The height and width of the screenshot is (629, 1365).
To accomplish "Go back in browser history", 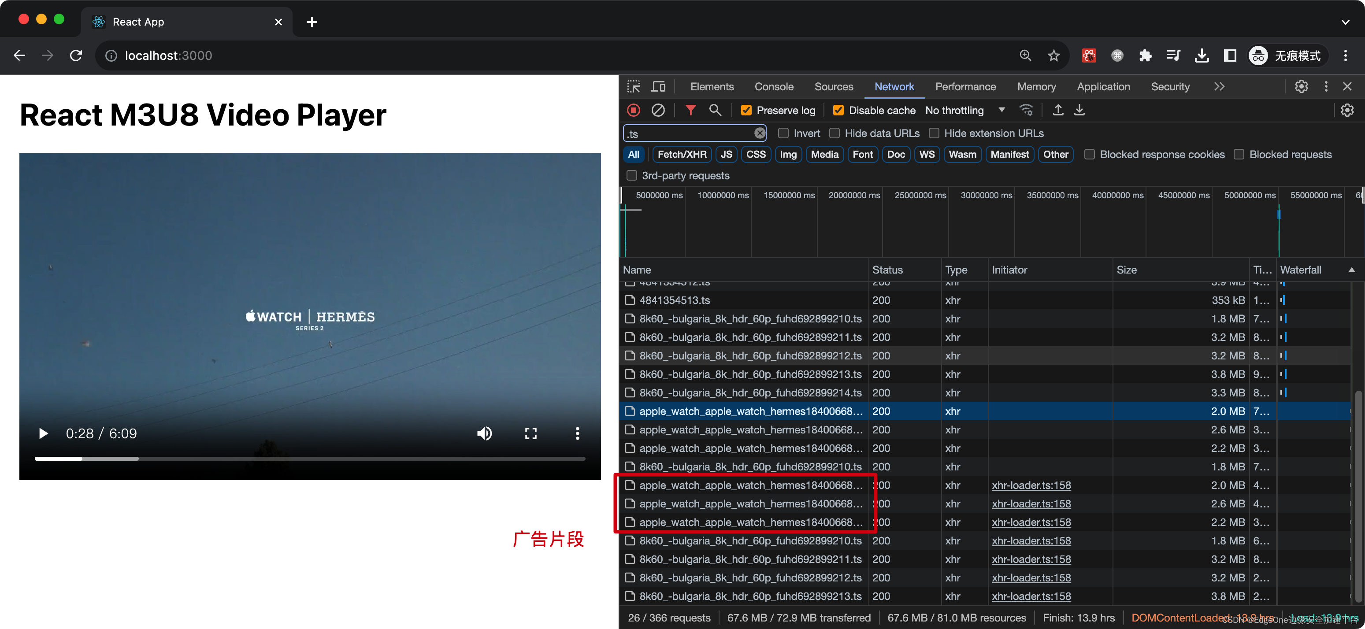I will (19, 55).
